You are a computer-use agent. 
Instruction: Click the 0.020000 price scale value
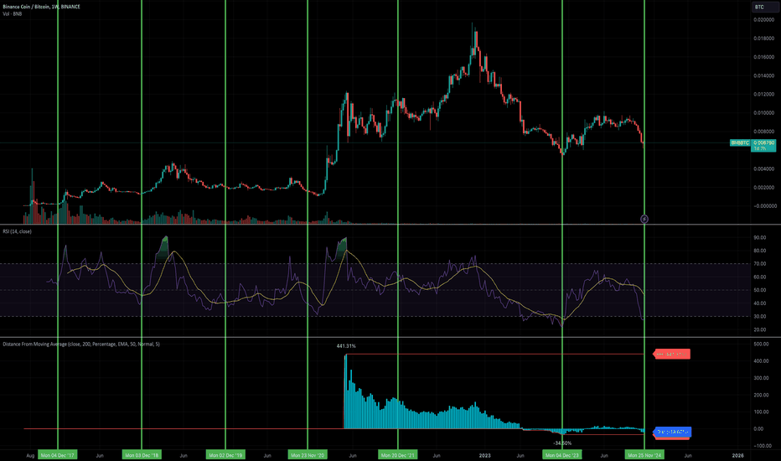click(764, 20)
